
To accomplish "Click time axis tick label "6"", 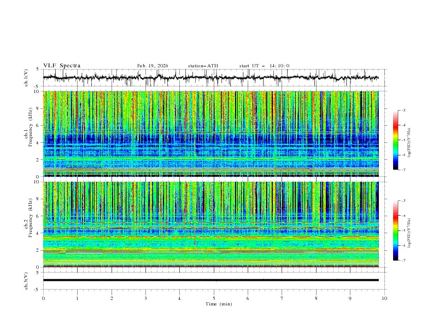I will point(248,298).
